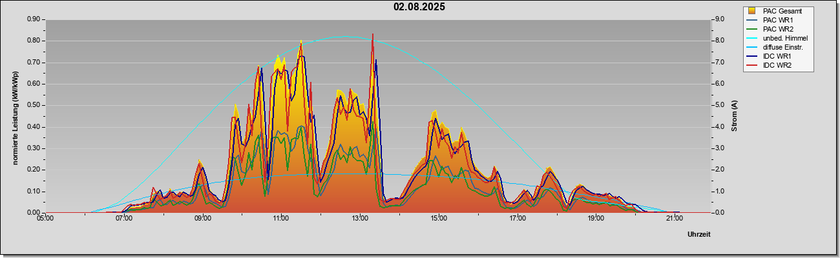Click the 0.90 left axis value

tap(34, 19)
